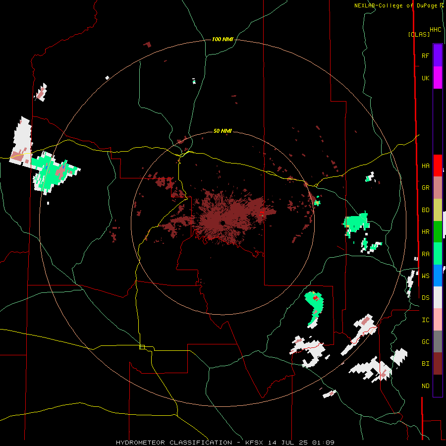Click the 'KFSX' radar station identifier
The height and width of the screenshot is (446, 446).
point(254,443)
